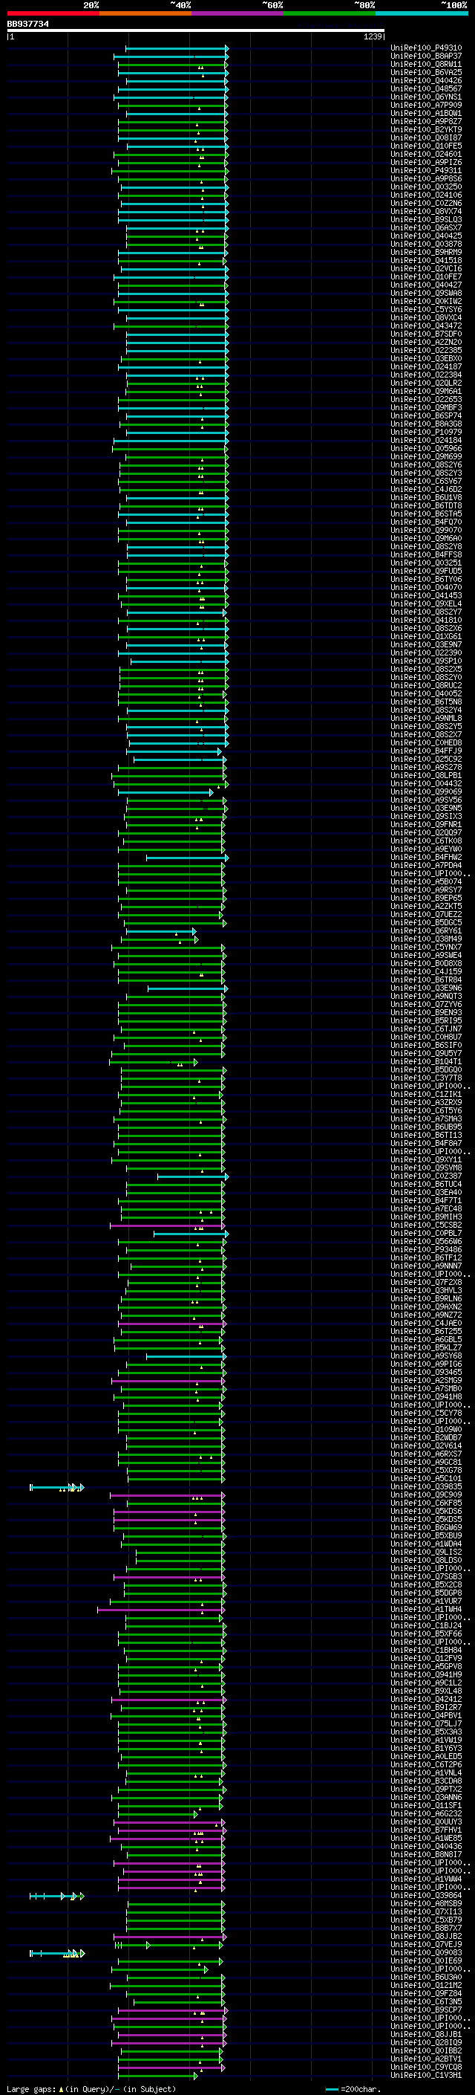The image size is (475, 2095).
Task: Open hit UniRef100_Q9U5Y7
Action: [426, 1053]
